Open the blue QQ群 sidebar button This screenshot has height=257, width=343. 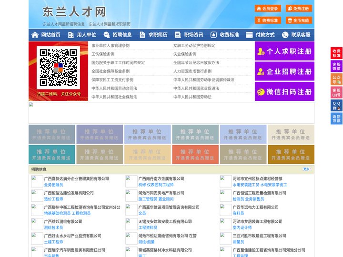pos(336,106)
